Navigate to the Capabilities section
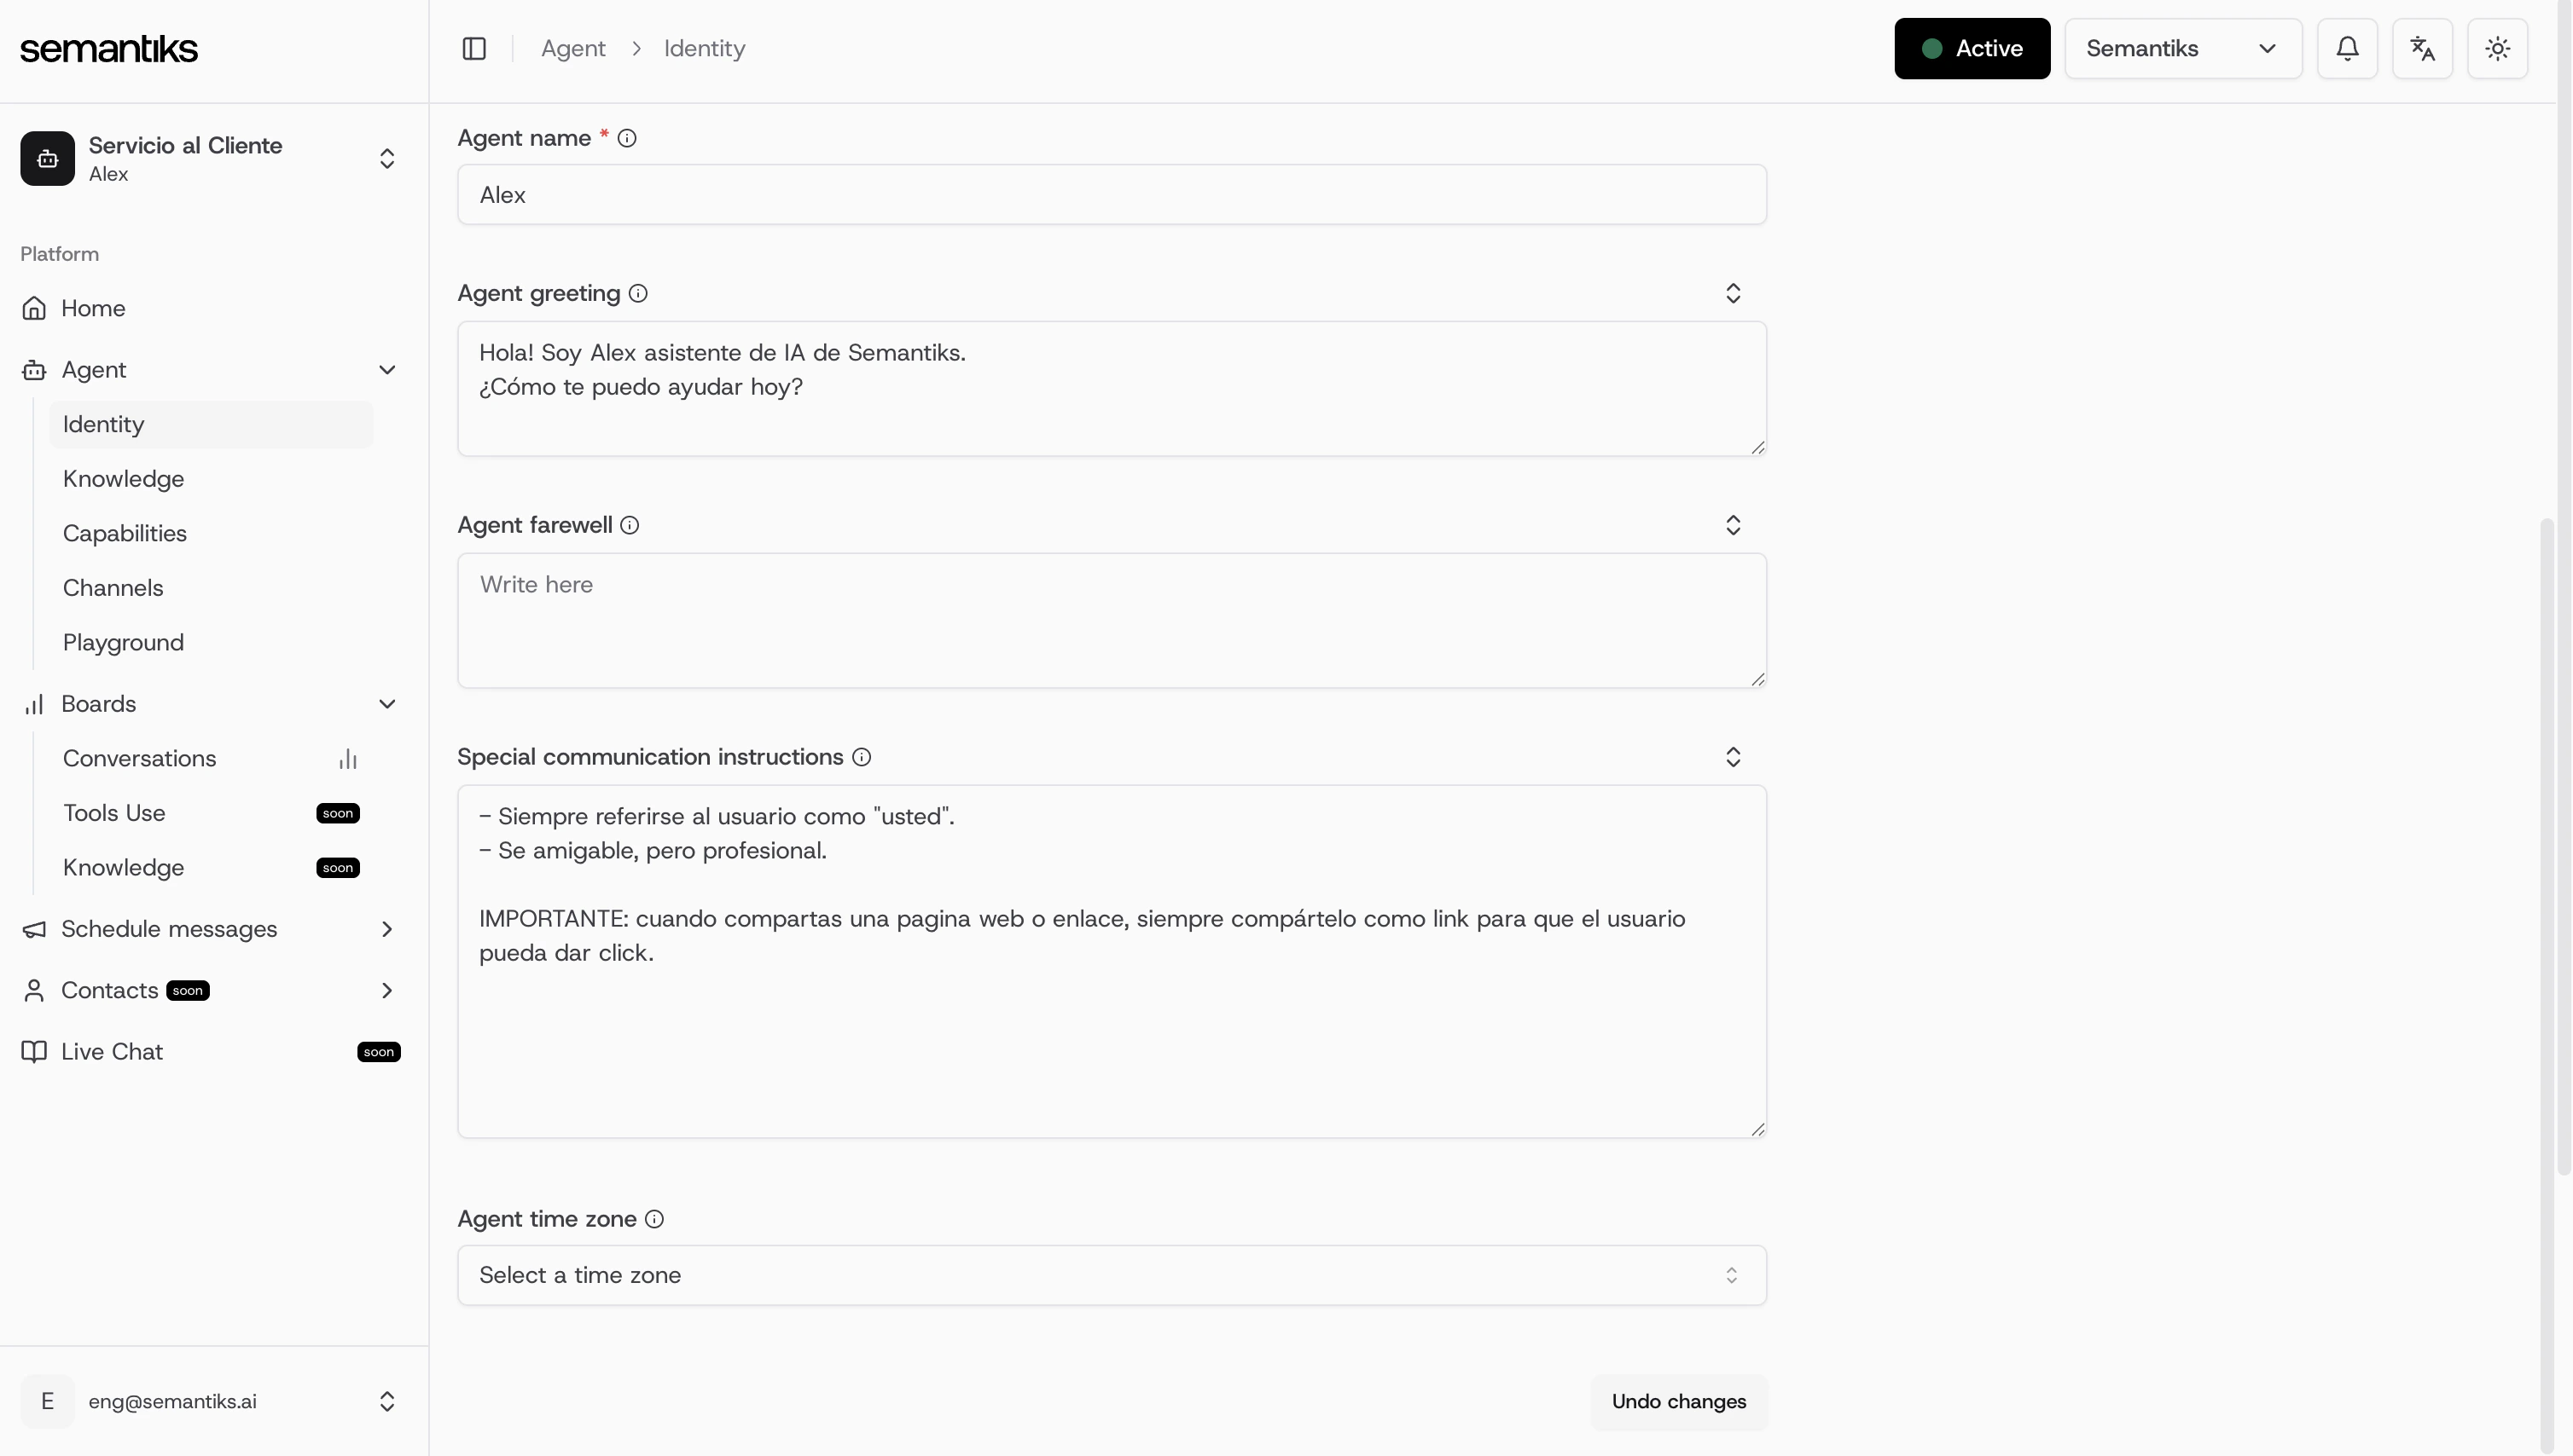2573x1456 pixels. (124, 533)
